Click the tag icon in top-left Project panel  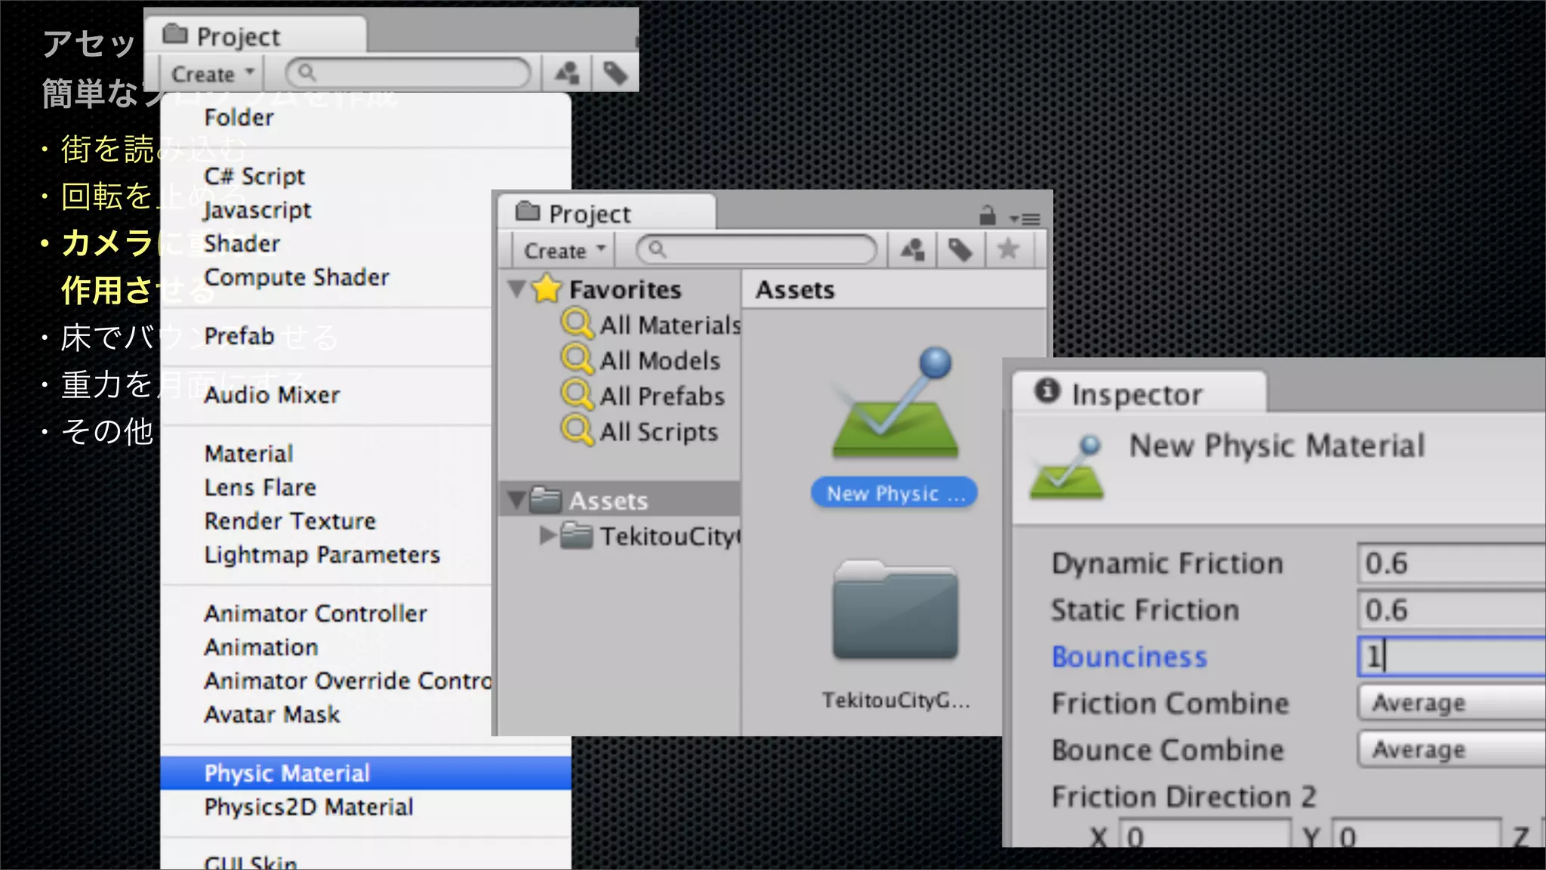[x=615, y=73]
